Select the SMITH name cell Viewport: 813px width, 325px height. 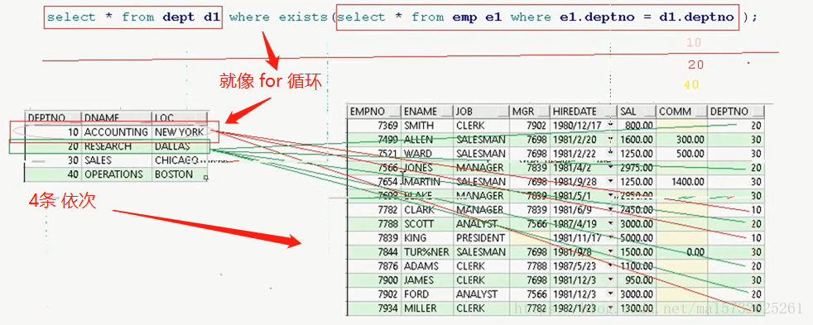pos(427,125)
